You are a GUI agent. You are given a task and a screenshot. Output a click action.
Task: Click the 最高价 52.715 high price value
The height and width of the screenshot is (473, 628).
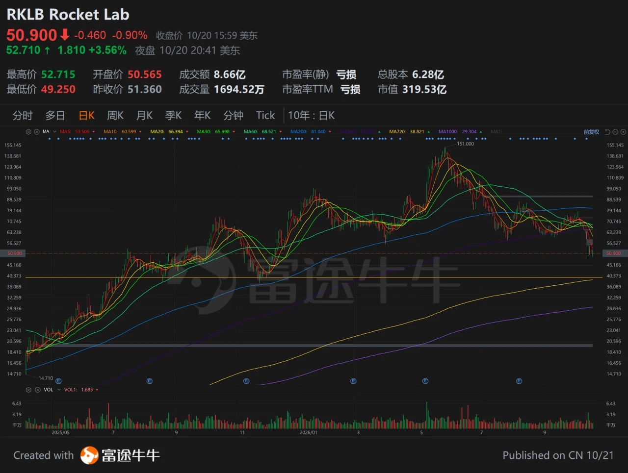41,75
